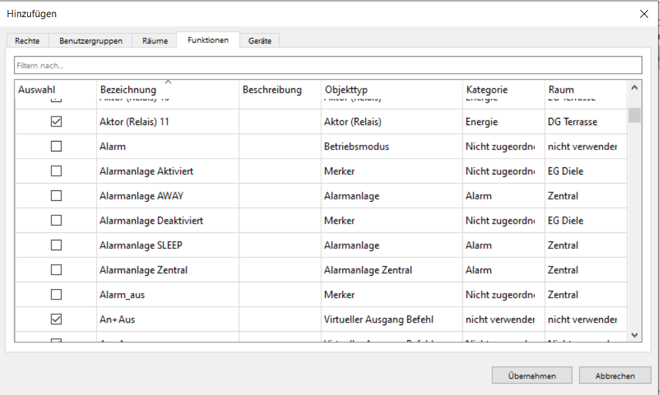660x395 pixels.
Task: Check the Alarm_aus checkbox
Action: pos(57,294)
